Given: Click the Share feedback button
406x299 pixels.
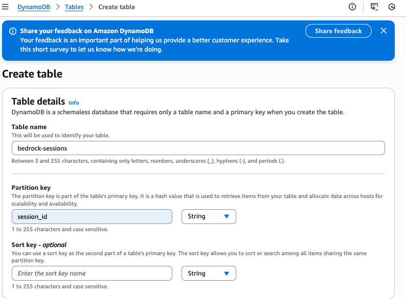Looking at the screenshot, I should [338, 31].
